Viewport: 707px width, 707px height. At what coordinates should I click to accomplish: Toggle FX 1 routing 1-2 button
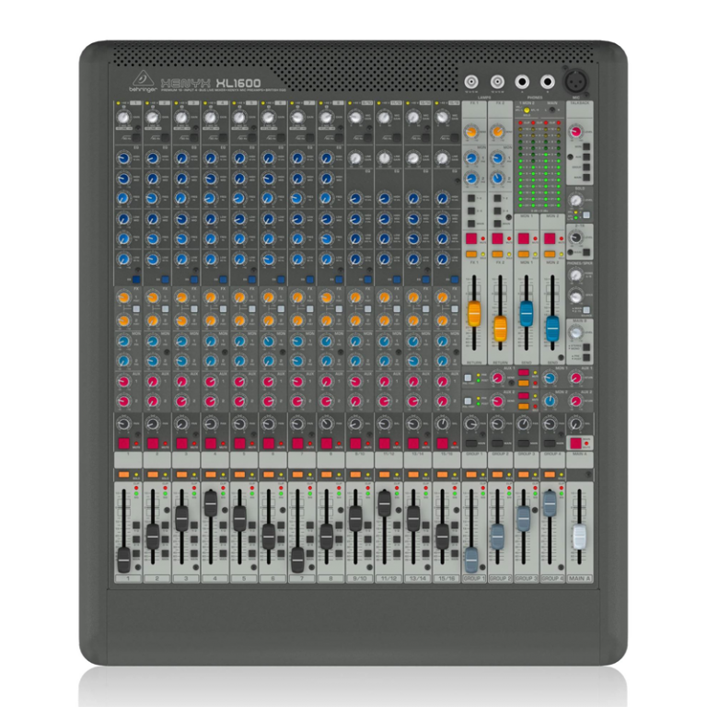[x=471, y=199]
